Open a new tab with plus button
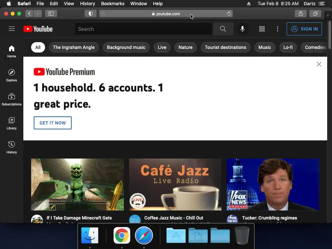This screenshot has height=249, width=332. pyautogui.click(x=328, y=16)
